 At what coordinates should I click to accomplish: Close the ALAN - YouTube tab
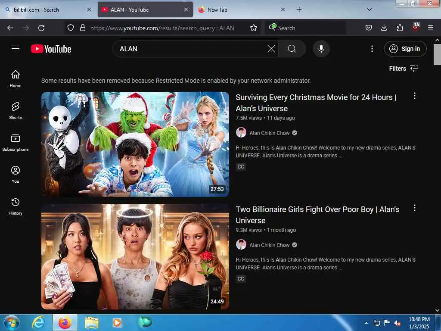(186, 9)
